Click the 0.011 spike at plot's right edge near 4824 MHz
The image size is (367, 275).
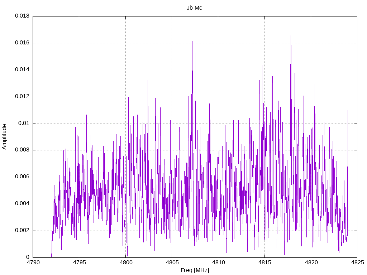coord(348,110)
